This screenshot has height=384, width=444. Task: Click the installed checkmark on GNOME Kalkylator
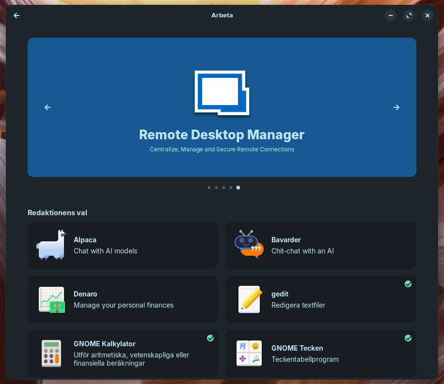coord(210,338)
